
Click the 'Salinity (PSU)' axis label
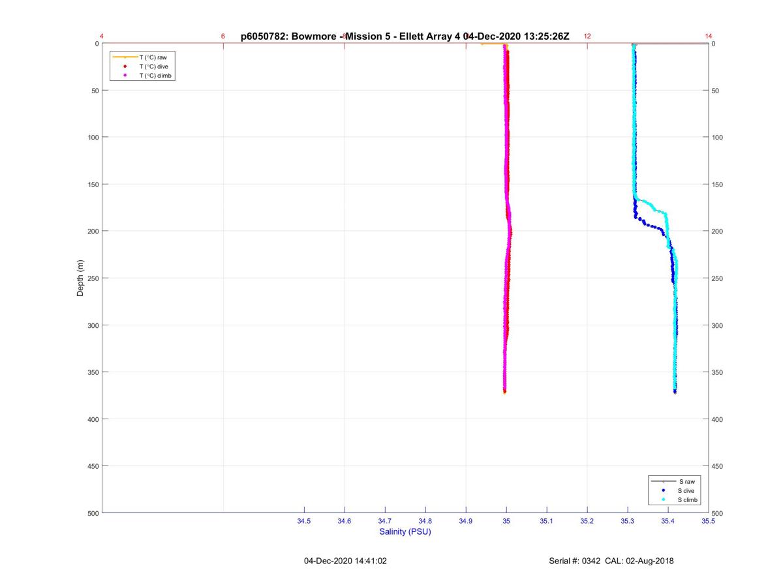(x=405, y=531)
